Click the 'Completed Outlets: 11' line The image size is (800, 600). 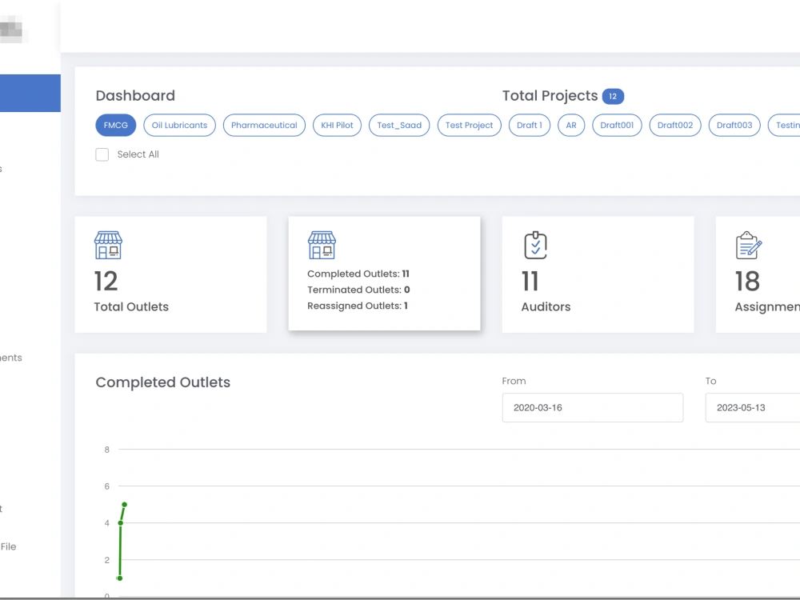point(358,274)
